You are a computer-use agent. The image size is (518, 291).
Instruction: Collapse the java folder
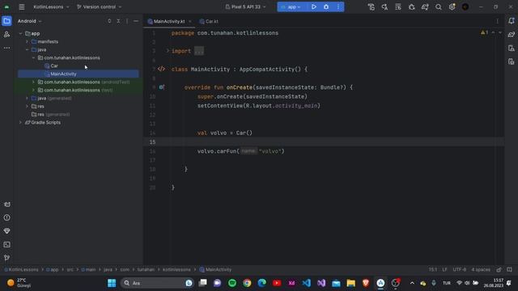(27, 49)
